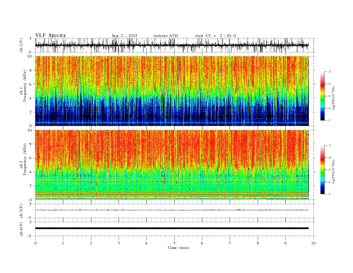Click inside the ch.1 spectrogram panel
Screen dimensions: 353x273
[x=172, y=91]
